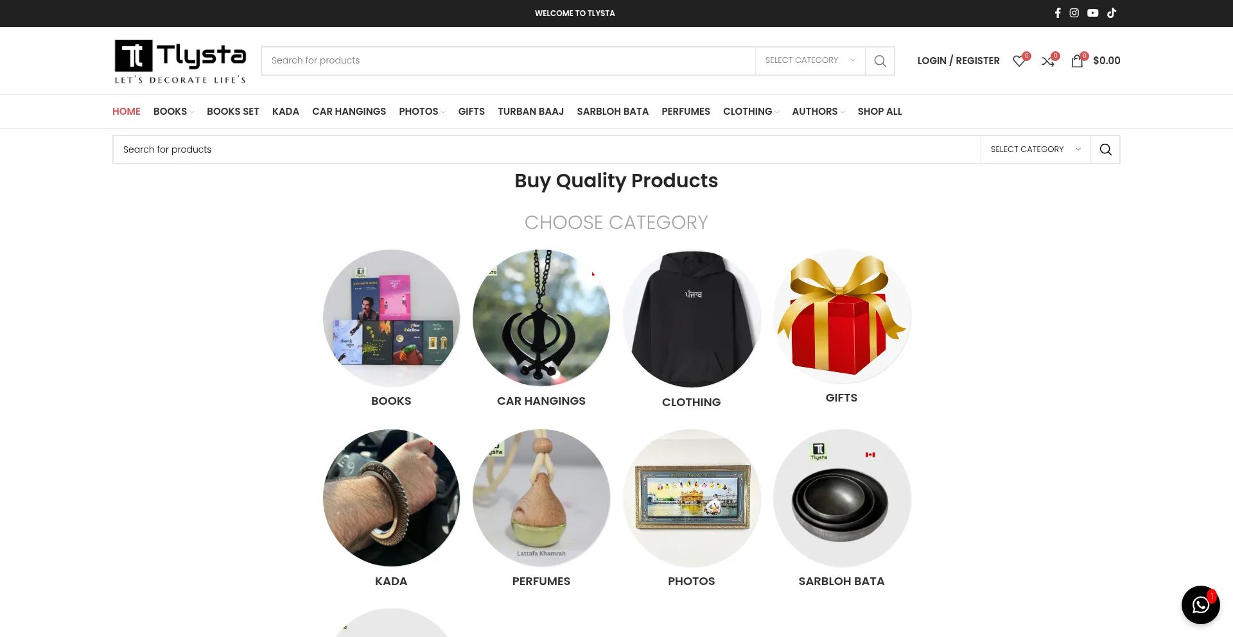Expand header Select Category dropdown
This screenshot has height=637, width=1233.
click(810, 60)
